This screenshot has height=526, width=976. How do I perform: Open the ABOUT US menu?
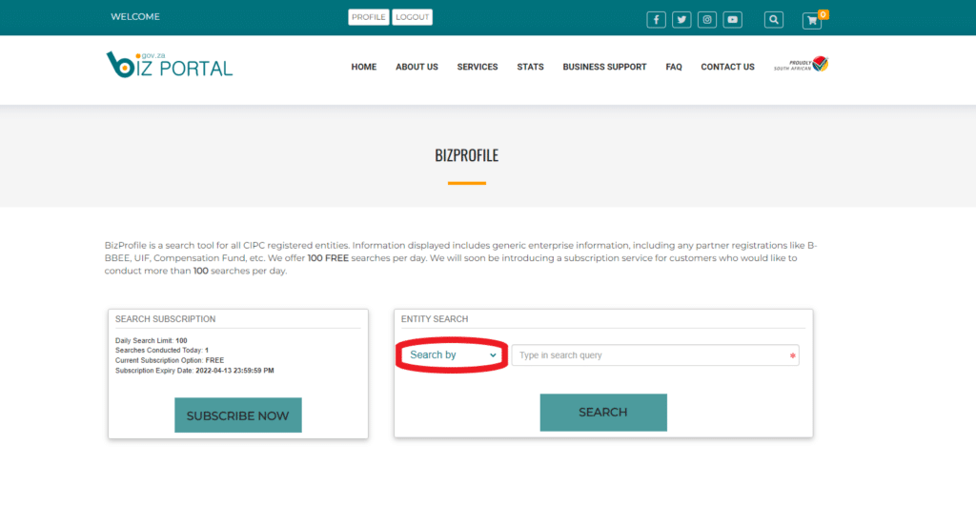[x=417, y=67]
